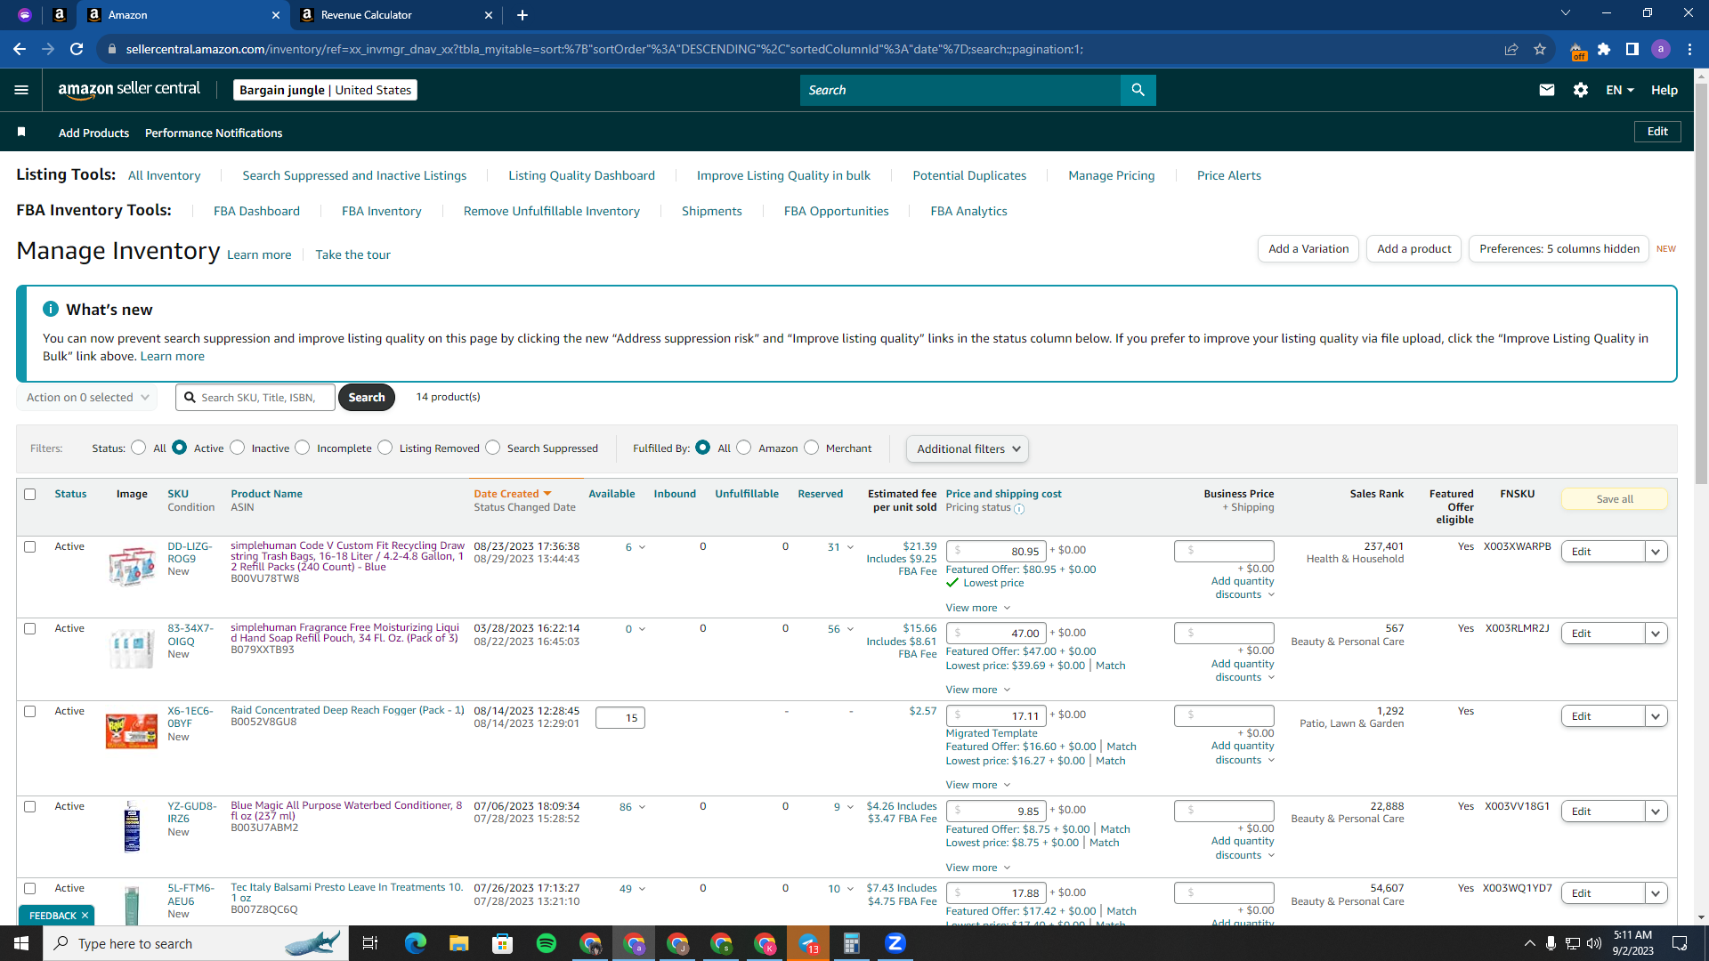Select the Inactive status filter

(237, 448)
